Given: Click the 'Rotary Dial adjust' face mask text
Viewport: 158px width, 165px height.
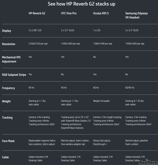Looking at the screenshot, I should coord(102,141).
